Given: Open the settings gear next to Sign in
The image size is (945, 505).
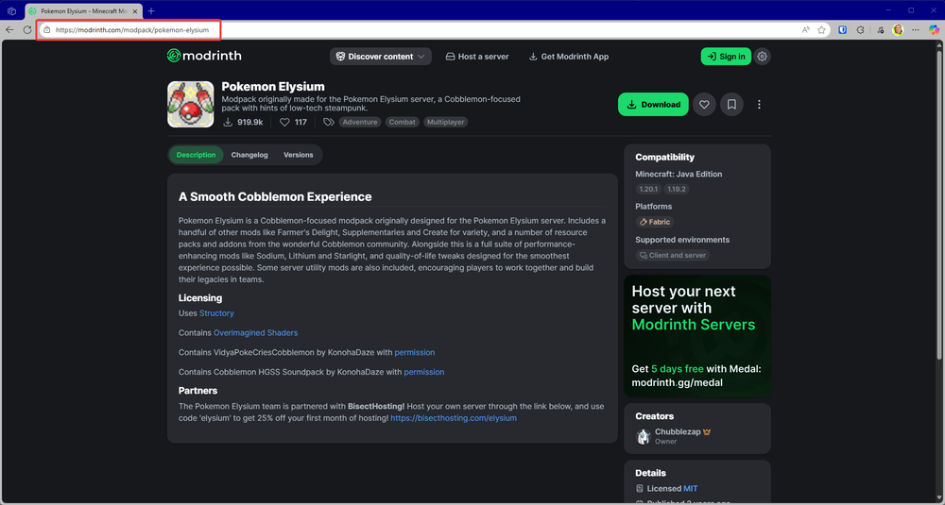Looking at the screenshot, I should point(763,57).
